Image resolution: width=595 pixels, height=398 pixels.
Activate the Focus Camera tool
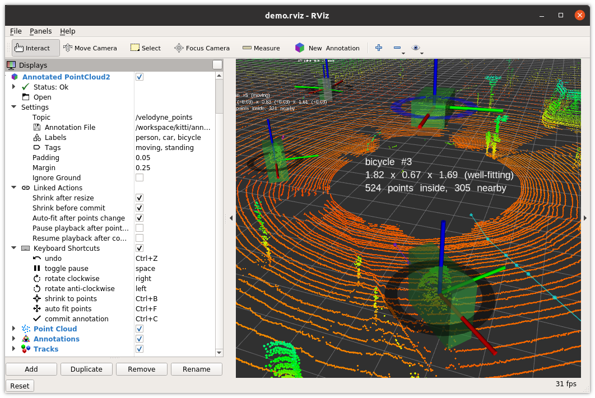click(x=202, y=48)
